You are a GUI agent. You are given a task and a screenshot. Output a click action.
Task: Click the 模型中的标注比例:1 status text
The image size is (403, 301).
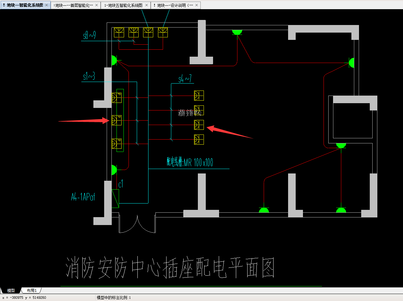coord(114,298)
